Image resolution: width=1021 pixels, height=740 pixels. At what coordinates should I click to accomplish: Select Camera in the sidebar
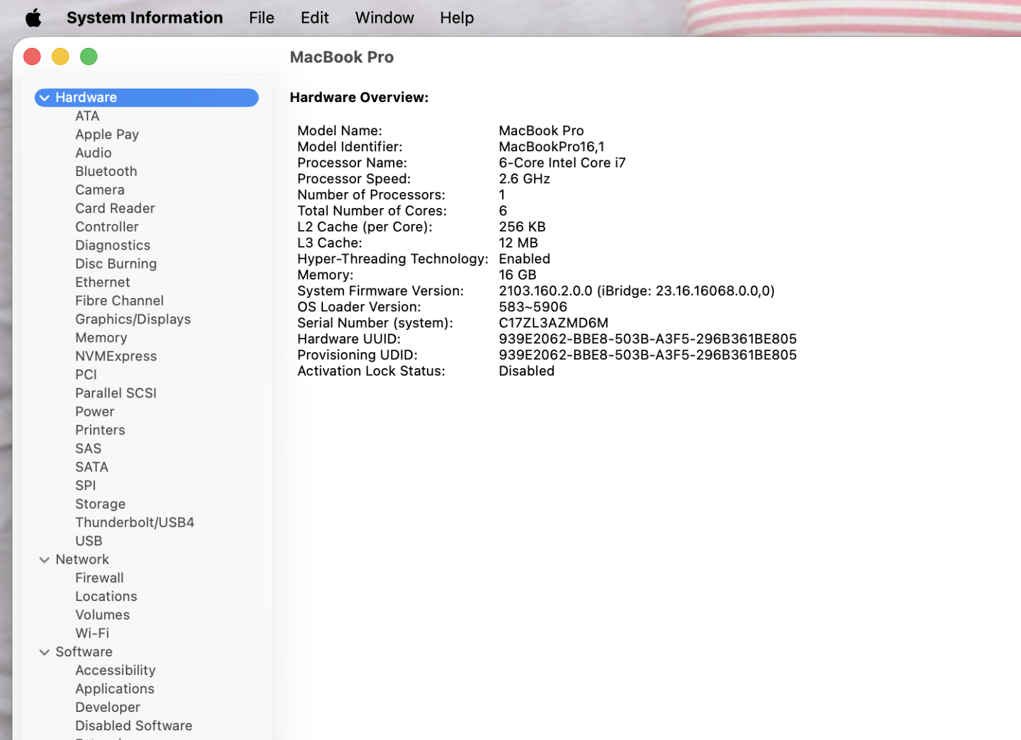(x=100, y=190)
